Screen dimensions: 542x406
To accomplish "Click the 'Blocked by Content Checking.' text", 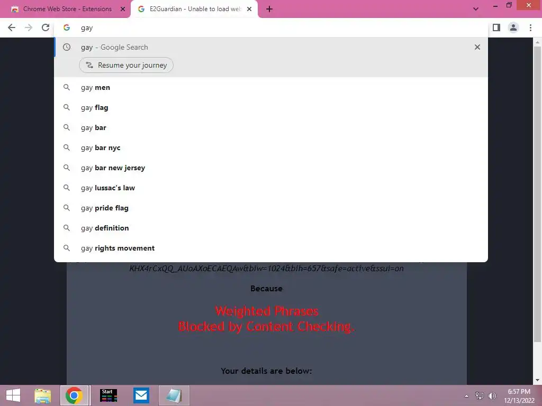I will tap(267, 327).
